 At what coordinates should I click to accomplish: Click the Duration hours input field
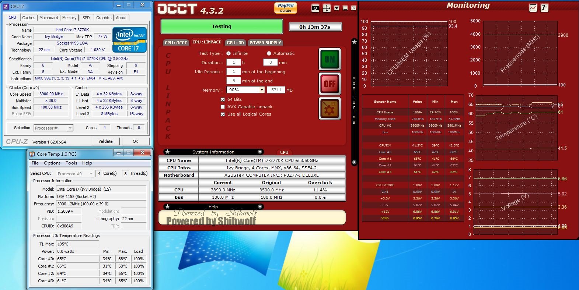tap(233, 63)
